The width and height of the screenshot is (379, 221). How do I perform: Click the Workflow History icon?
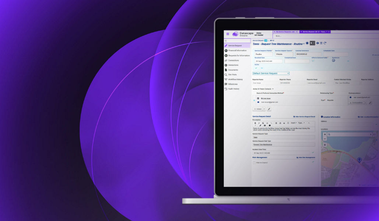[226, 79]
